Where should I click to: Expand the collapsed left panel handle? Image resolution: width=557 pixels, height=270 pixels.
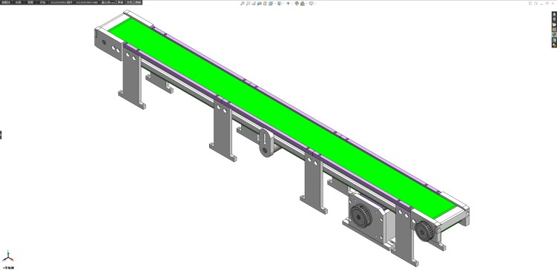pos(1,135)
